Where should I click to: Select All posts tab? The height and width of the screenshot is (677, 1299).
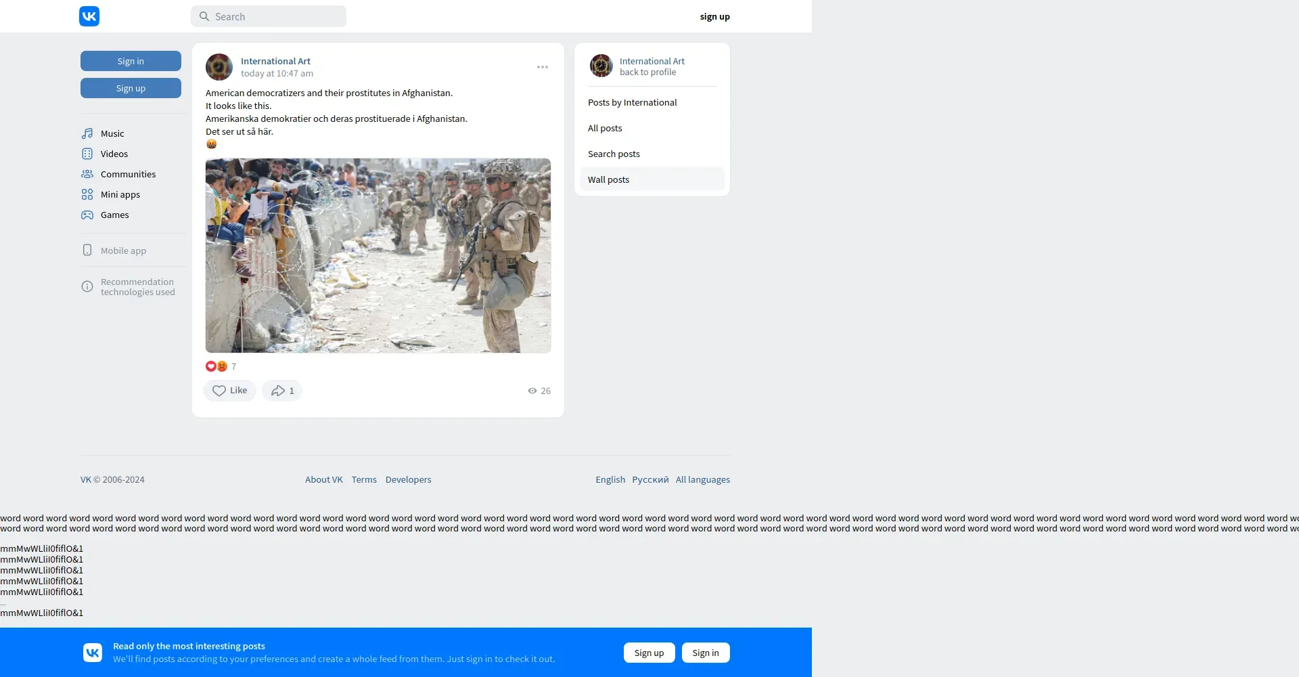tap(652, 128)
